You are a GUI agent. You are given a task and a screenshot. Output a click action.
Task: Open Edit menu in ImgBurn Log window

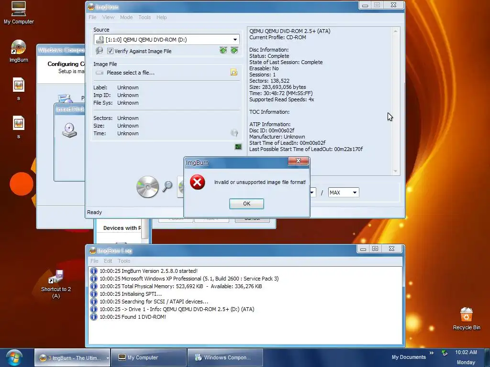[108, 261]
